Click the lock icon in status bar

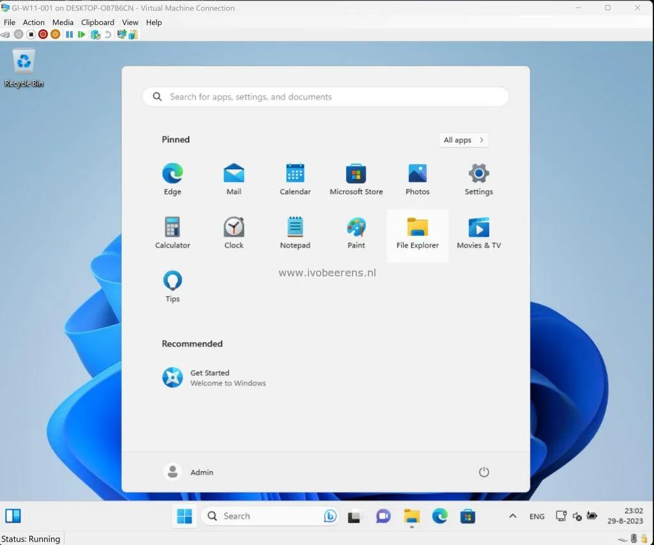point(644,539)
